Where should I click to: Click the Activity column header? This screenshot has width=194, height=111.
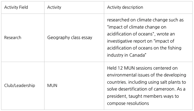pos(54,7)
